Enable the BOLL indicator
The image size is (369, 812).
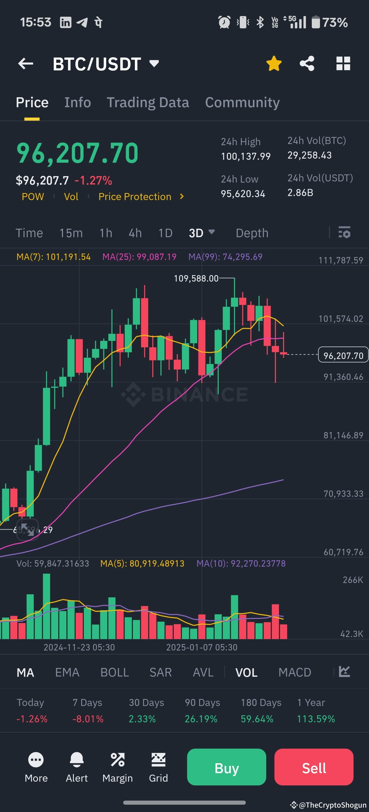[114, 672]
